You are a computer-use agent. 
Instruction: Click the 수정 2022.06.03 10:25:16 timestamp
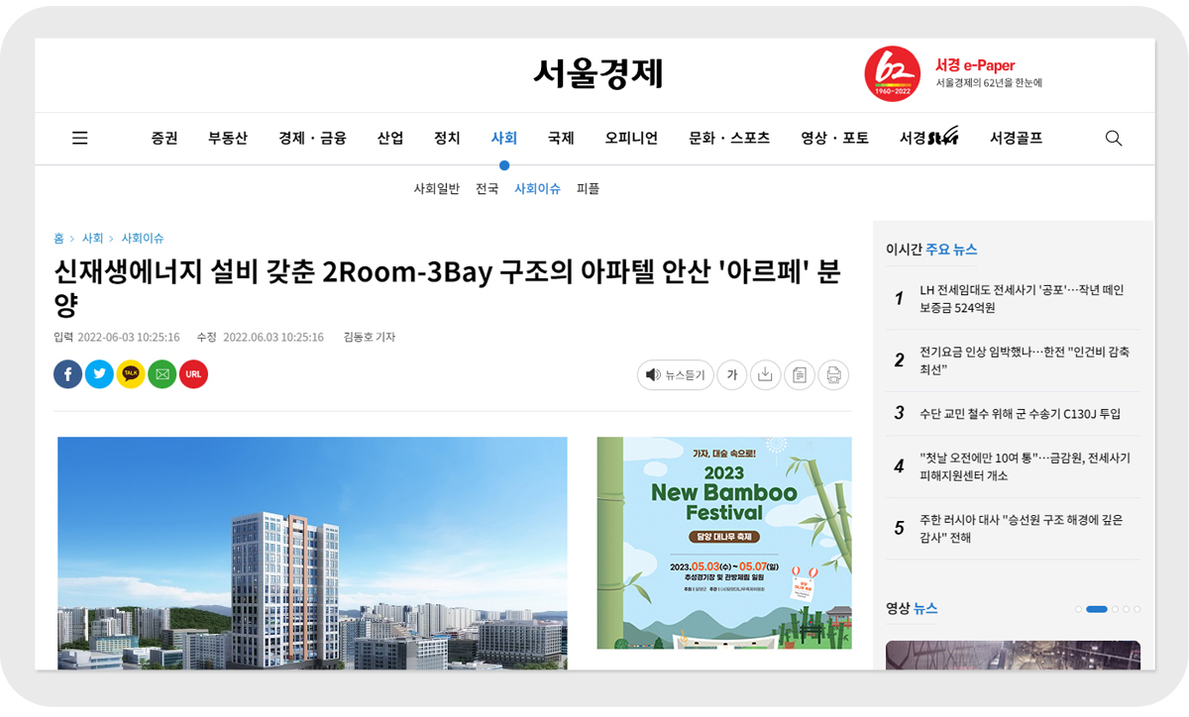pyautogui.click(x=260, y=337)
